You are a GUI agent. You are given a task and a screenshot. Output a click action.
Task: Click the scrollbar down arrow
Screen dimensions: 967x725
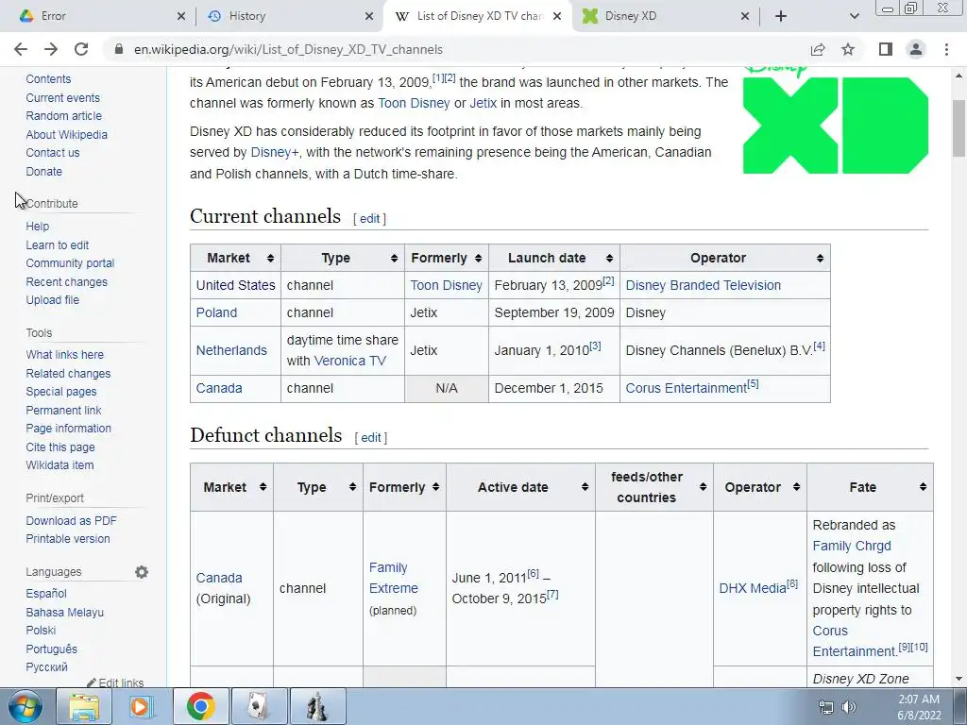959,680
